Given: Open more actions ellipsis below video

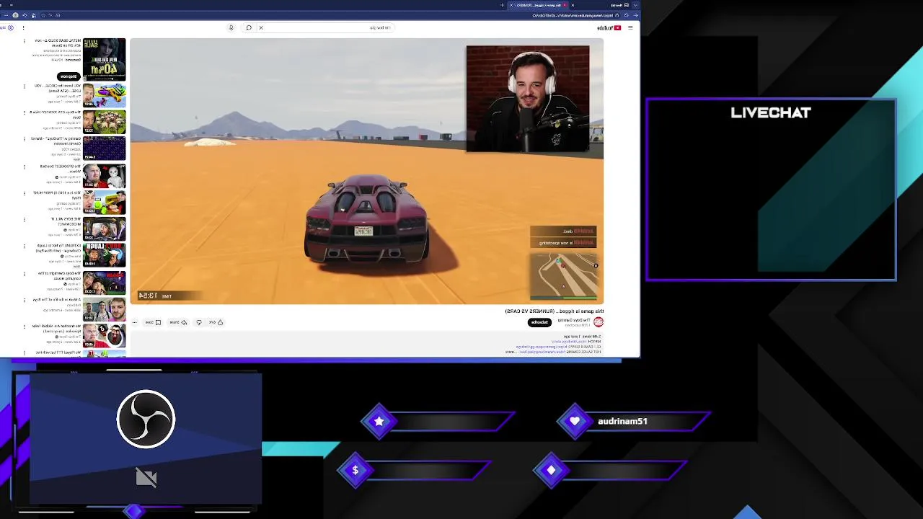Looking at the screenshot, I should 134,322.
